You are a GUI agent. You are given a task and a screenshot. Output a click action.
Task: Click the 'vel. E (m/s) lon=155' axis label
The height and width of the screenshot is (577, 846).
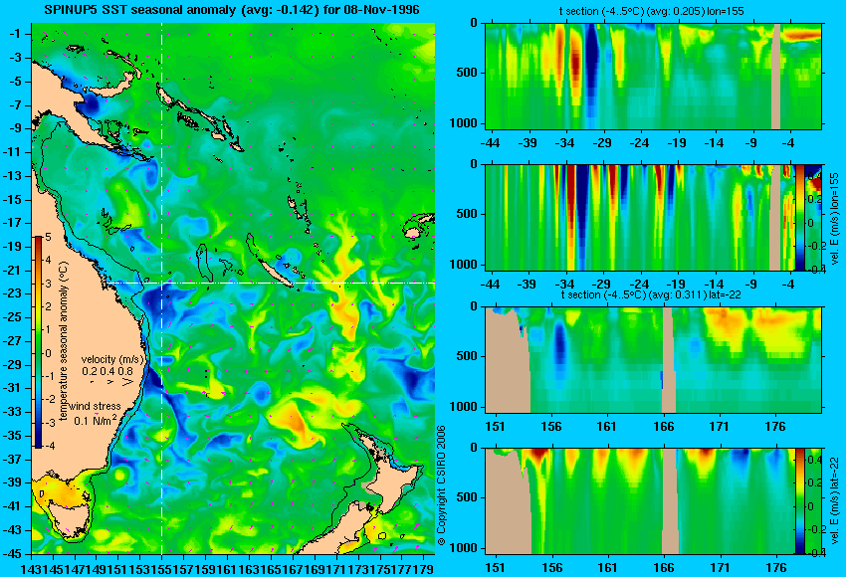tap(835, 219)
